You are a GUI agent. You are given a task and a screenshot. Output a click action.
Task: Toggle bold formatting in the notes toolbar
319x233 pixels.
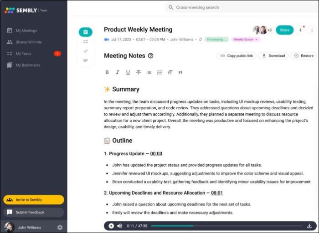click(x=107, y=72)
